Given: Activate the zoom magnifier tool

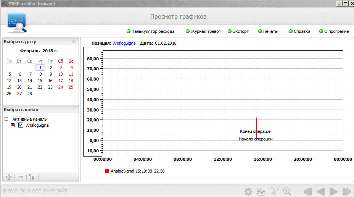Looking at the screenshot, I should [287, 192].
